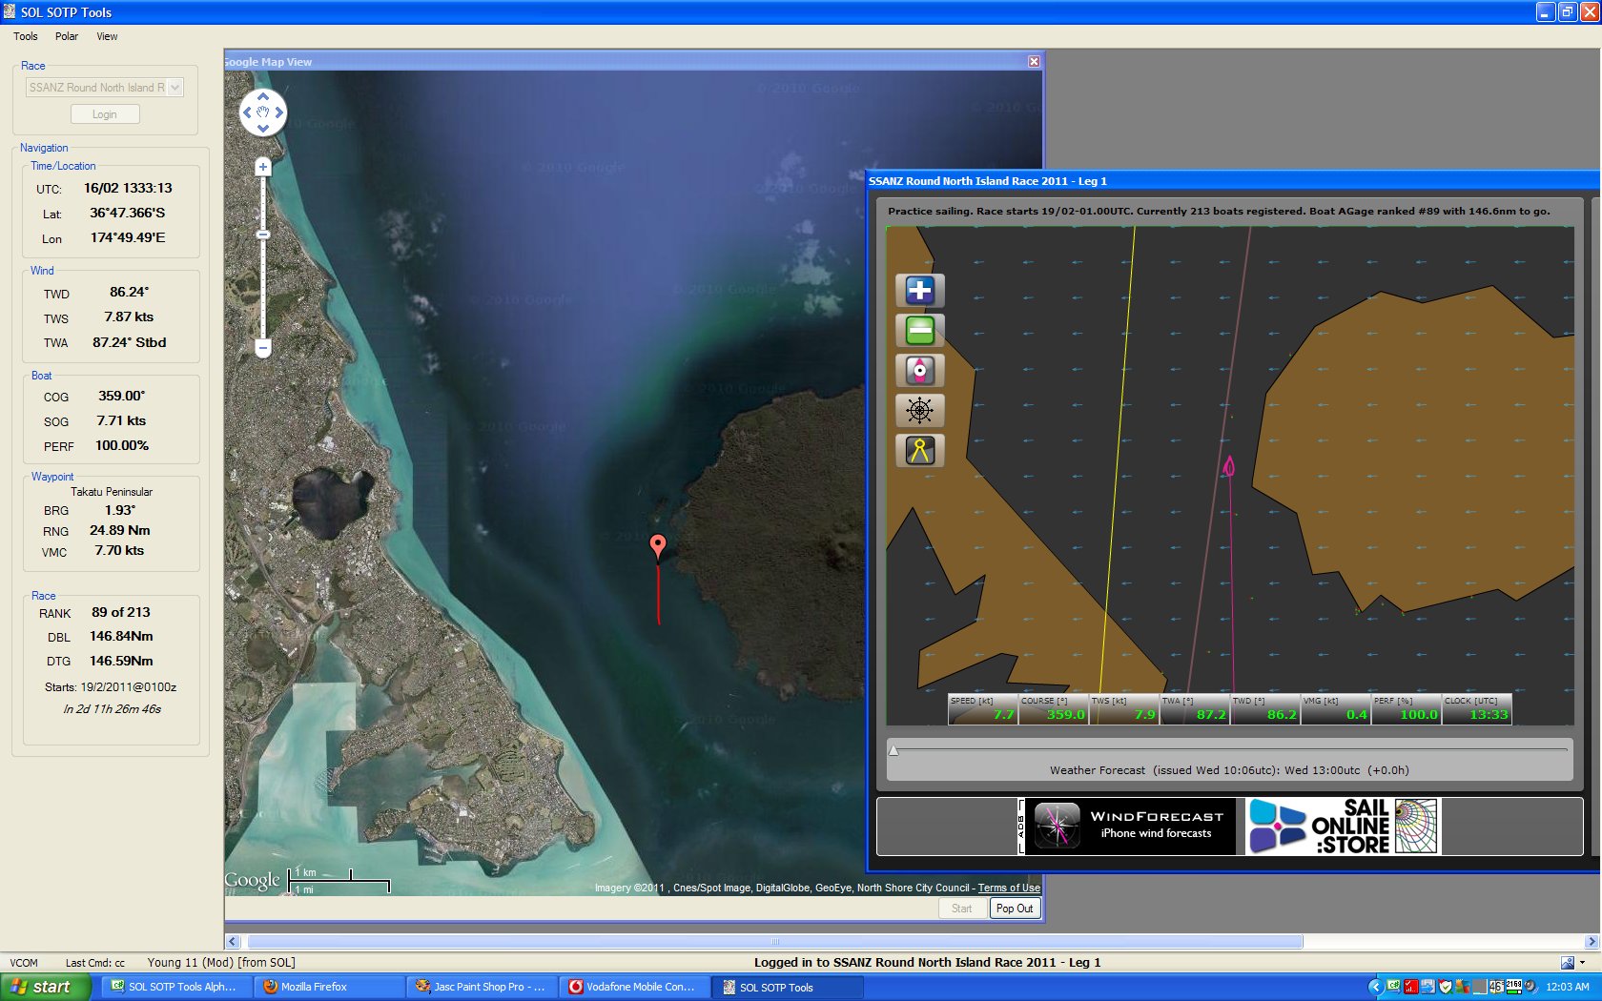
Task: Click the CLOCK gauge reading 13:33
Action: pos(1489,714)
